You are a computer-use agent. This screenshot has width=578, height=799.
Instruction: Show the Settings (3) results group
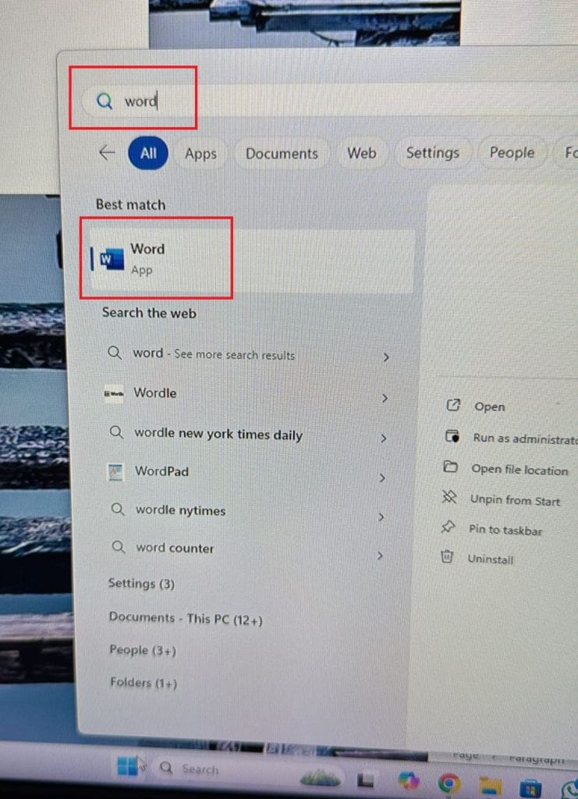point(141,584)
